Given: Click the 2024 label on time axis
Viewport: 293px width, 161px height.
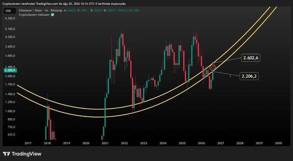Looking at the screenshot, I should click(163, 143).
